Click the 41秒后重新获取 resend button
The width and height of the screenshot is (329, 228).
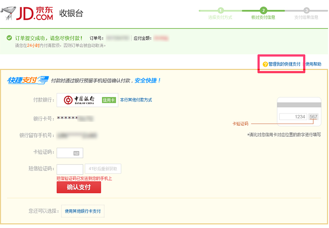103,169
